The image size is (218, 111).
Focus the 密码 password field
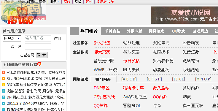click(x=38, y=47)
